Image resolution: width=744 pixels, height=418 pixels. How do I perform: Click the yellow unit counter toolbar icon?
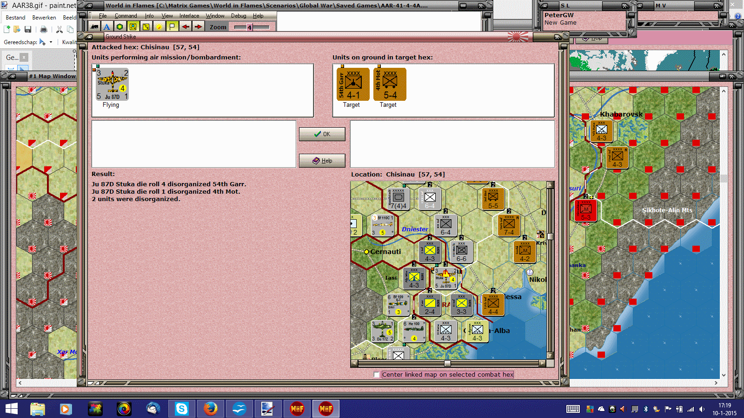(x=133, y=27)
